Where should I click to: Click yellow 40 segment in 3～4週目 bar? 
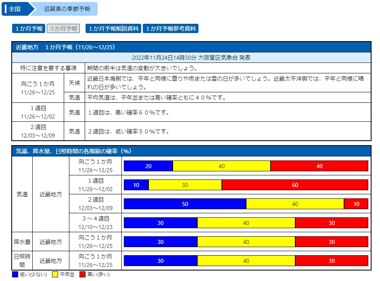tap(246, 223)
